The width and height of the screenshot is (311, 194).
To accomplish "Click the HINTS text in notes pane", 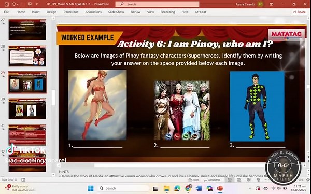I will [64, 172].
